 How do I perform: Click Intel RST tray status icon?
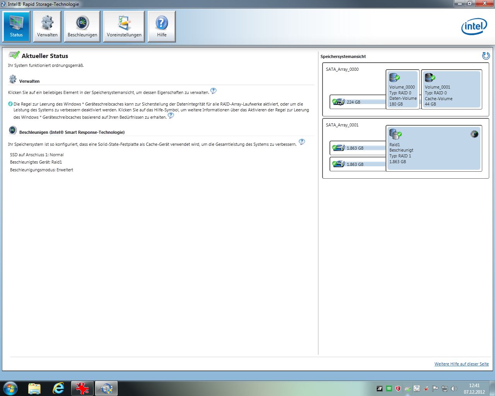[408, 389]
